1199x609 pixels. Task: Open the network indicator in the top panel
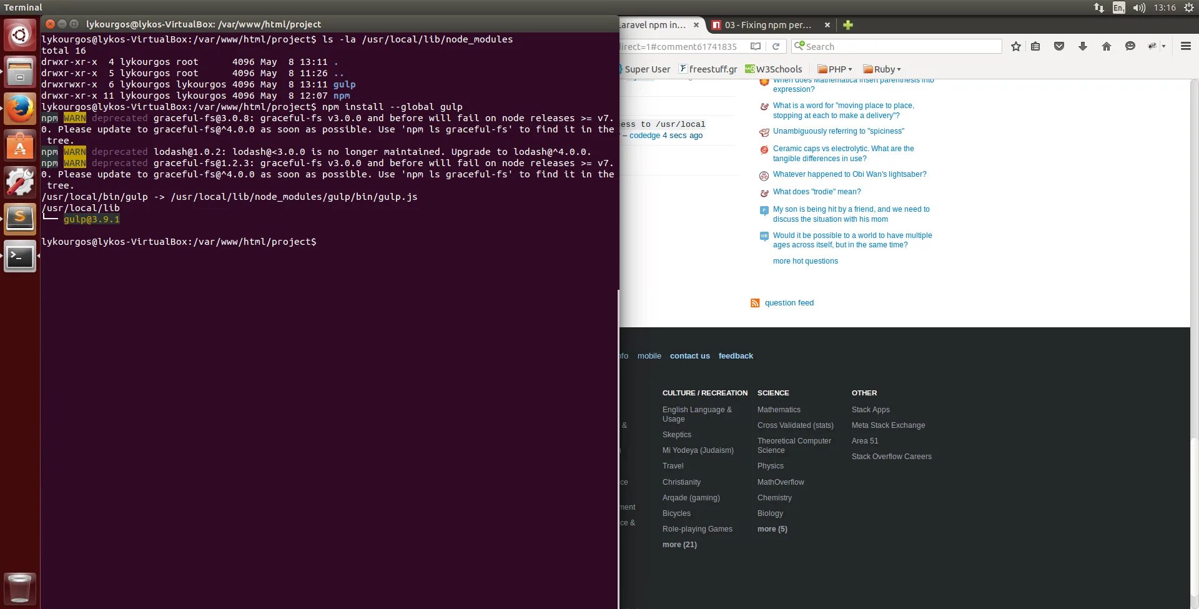pyautogui.click(x=1099, y=7)
